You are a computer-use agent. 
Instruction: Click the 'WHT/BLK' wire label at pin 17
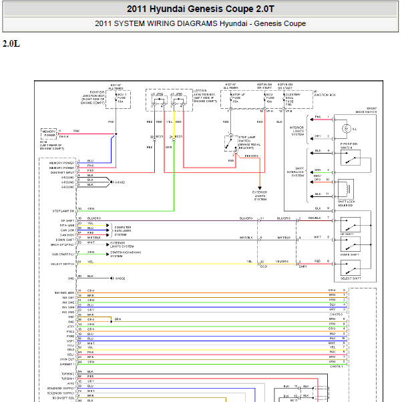point(93,238)
